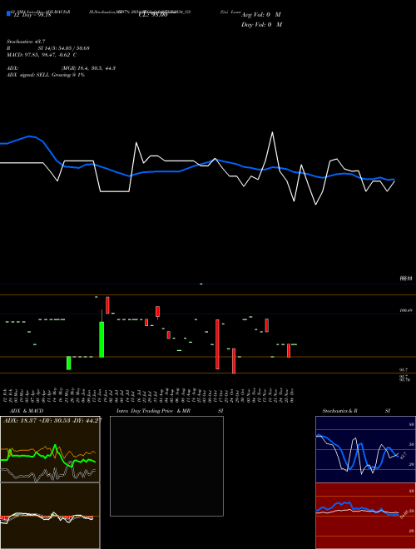Click the highest white spike on price line chart

point(272,133)
